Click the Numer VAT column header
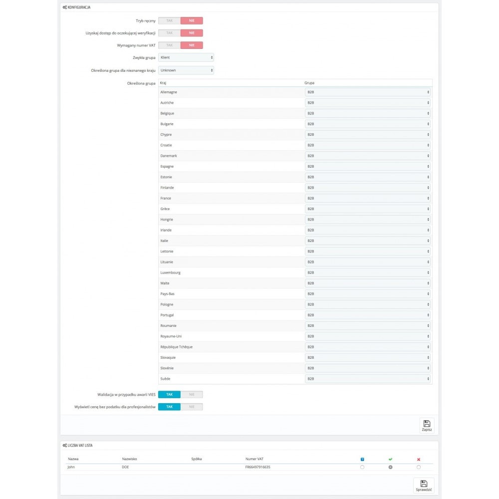The height and width of the screenshot is (499, 499). [x=254, y=459]
